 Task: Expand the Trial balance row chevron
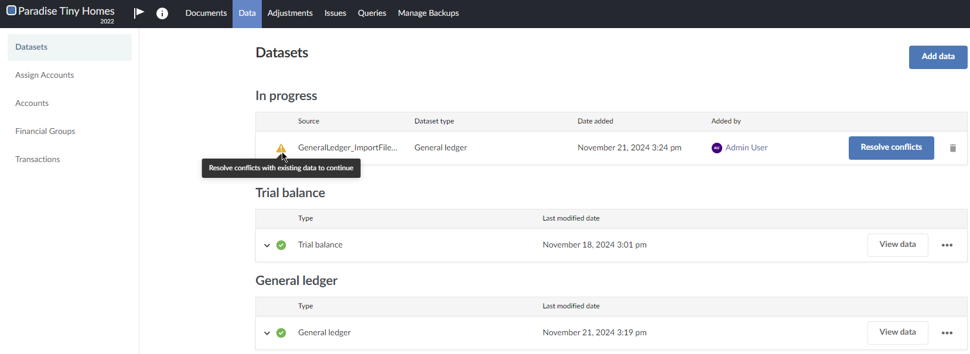267,245
